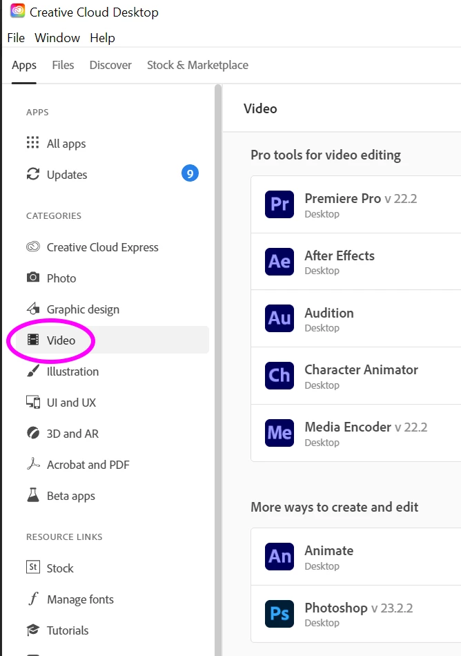Open the Updates badge showing 9
This screenshot has height=656, width=461.
click(x=190, y=173)
